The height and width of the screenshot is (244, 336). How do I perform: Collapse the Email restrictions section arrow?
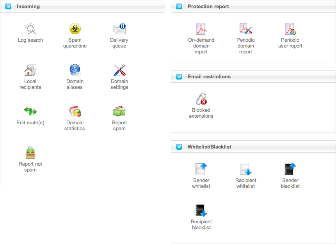click(x=179, y=77)
